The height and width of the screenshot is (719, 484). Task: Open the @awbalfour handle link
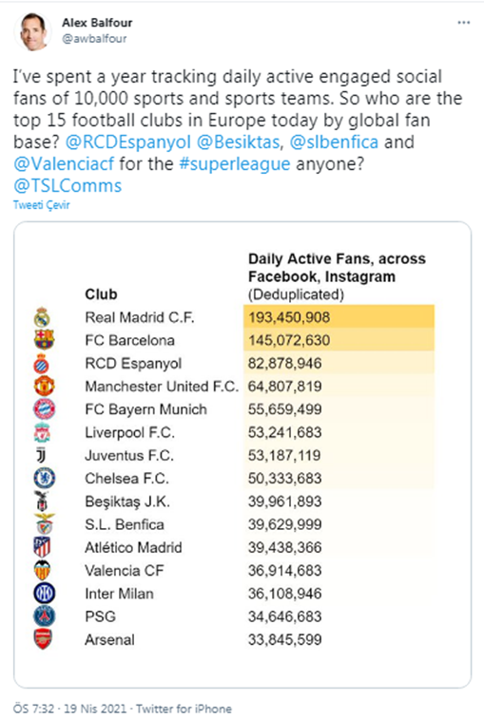(x=94, y=39)
